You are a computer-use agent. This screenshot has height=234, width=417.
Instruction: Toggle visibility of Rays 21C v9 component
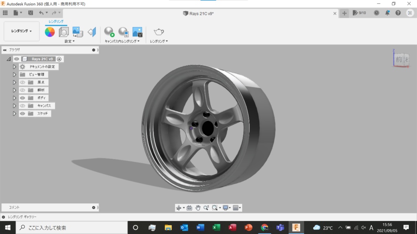point(16,59)
